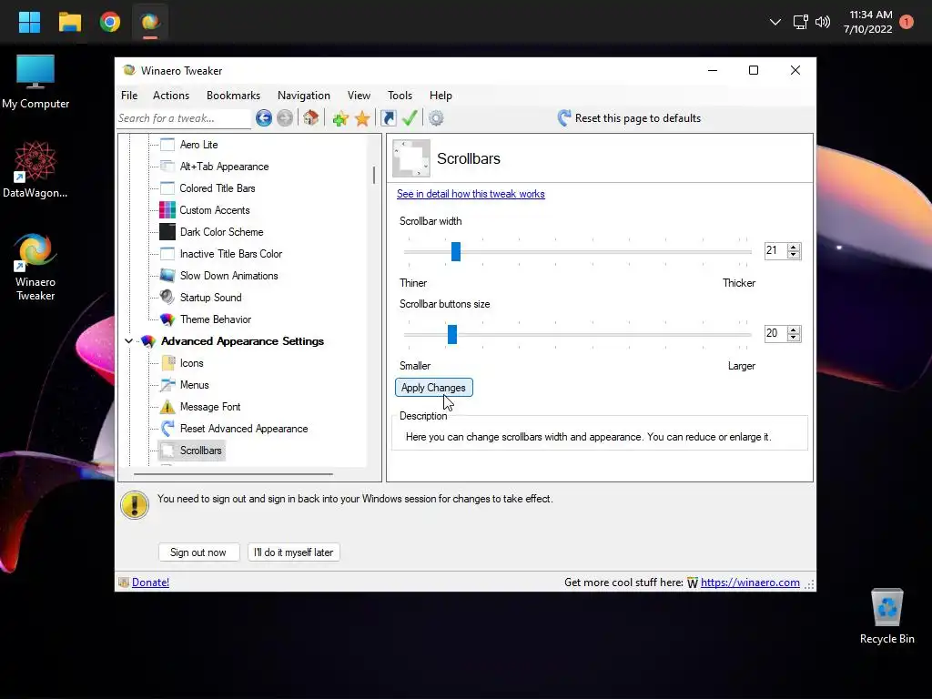The height and width of the screenshot is (699, 932).
Task: Increase Scrollbar width spinner up arrow
Action: pyautogui.click(x=793, y=247)
